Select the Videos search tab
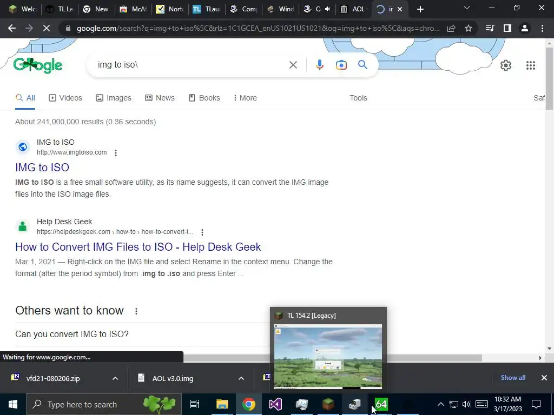 pyautogui.click(x=65, y=98)
